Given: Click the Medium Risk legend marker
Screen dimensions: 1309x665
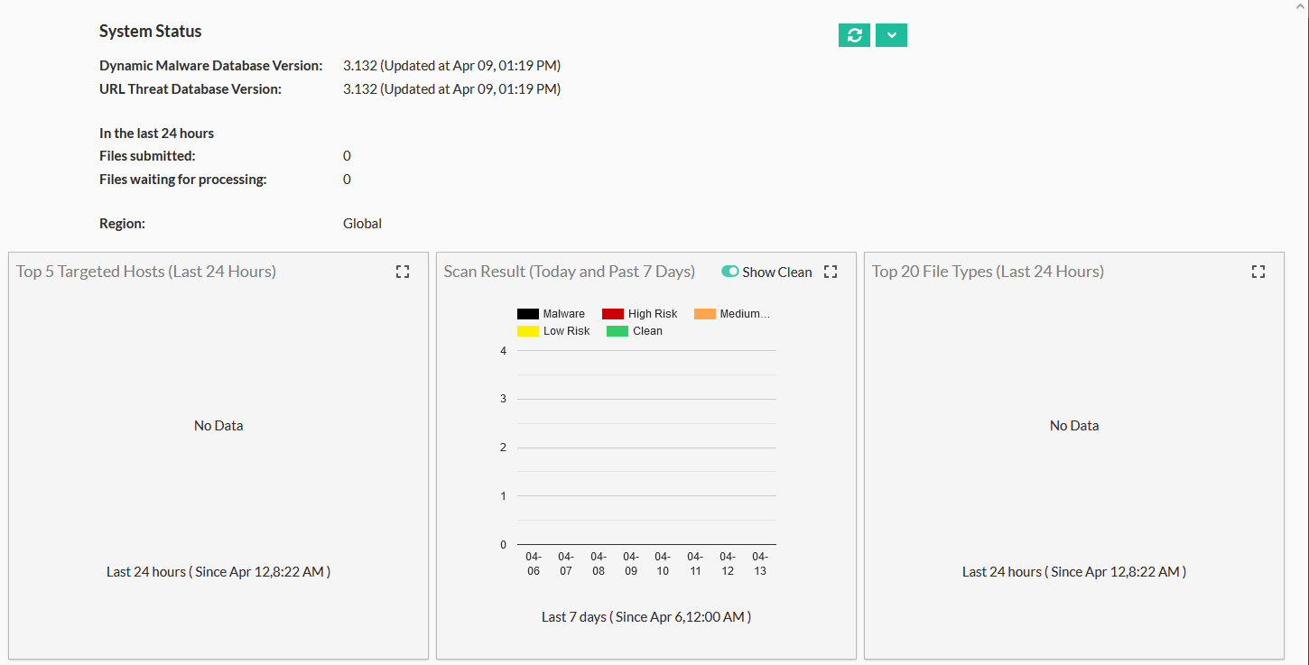Looking at the screenshot, I should click(x=704, y=313).
